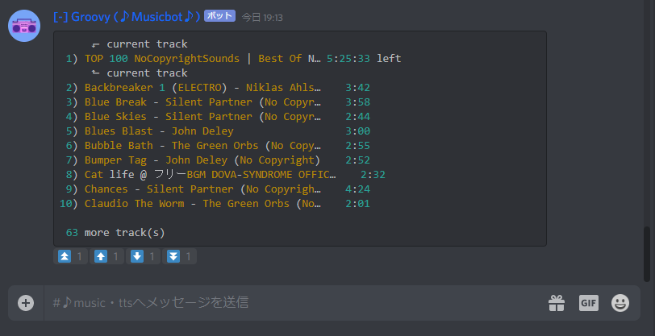Click the Blue Break - Silent Partner line
This screenshot has width=655, height=336.
pyautogui.click(x=218, y=102)
